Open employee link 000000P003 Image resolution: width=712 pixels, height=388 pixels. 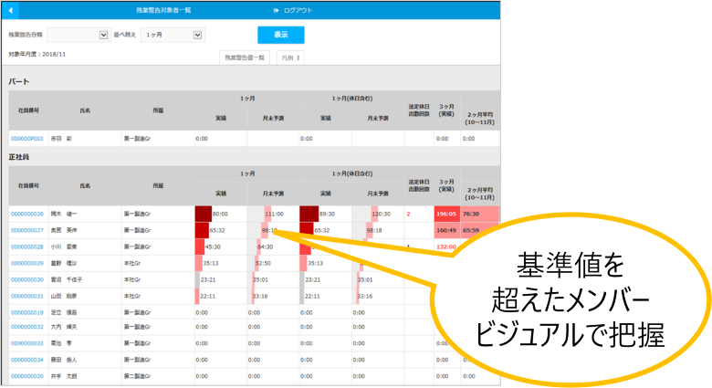point(27,139)
